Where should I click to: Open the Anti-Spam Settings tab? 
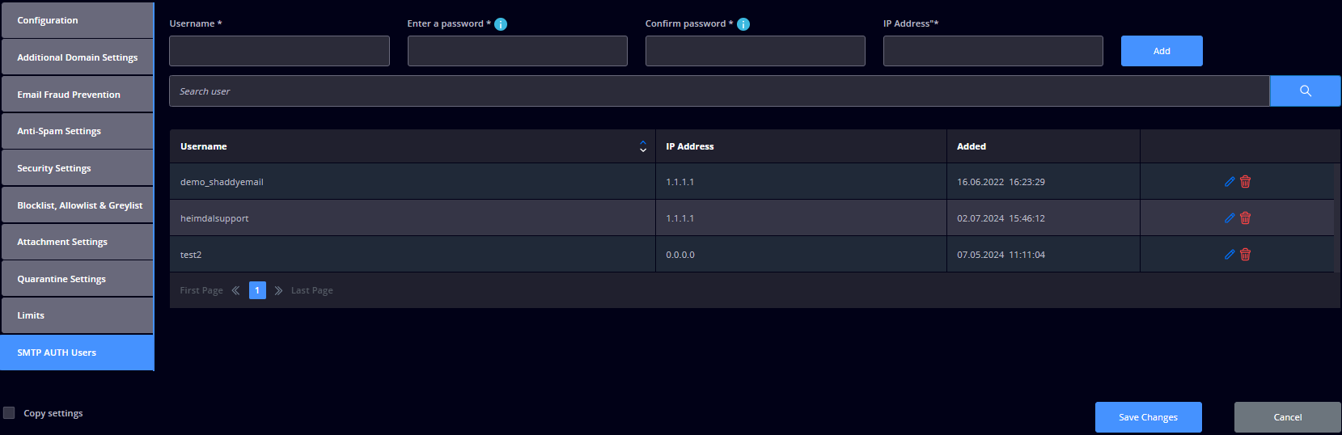pyautogui.click(x=77, y=131)
